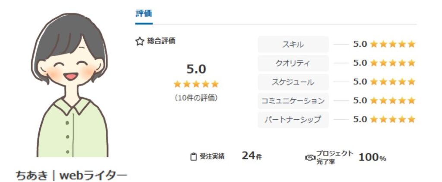Click the star icon beside 総合評価
The image size is (442, 182).
(139, 42)
